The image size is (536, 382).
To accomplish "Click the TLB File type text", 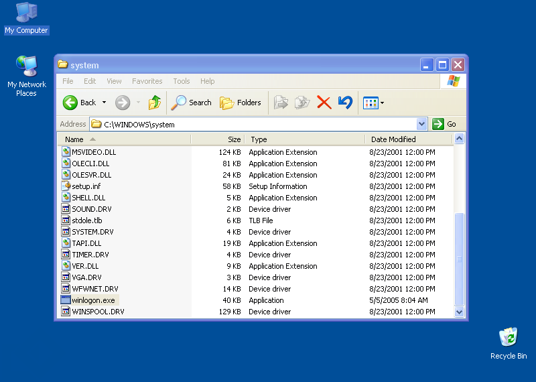I will [261, 220].
